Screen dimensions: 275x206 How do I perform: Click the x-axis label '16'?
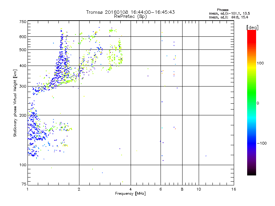234,189
